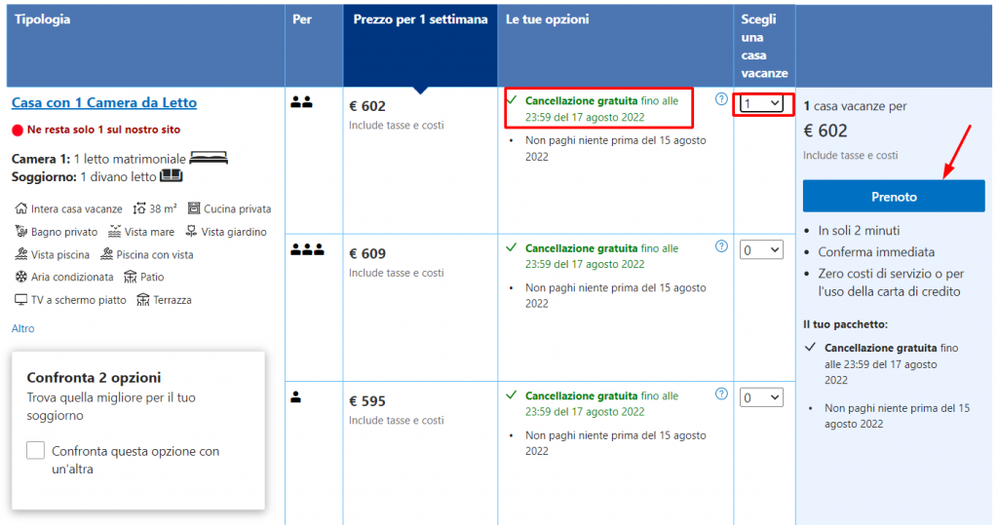Click the Cancellazione gratuita text in first row
This screenshot has height=525, width=998.
(581, 100)
